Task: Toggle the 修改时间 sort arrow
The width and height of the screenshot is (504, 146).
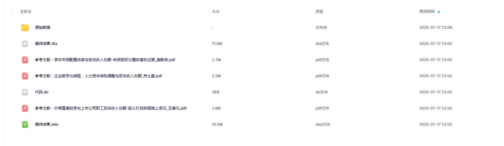Action: tap(439, 11)
